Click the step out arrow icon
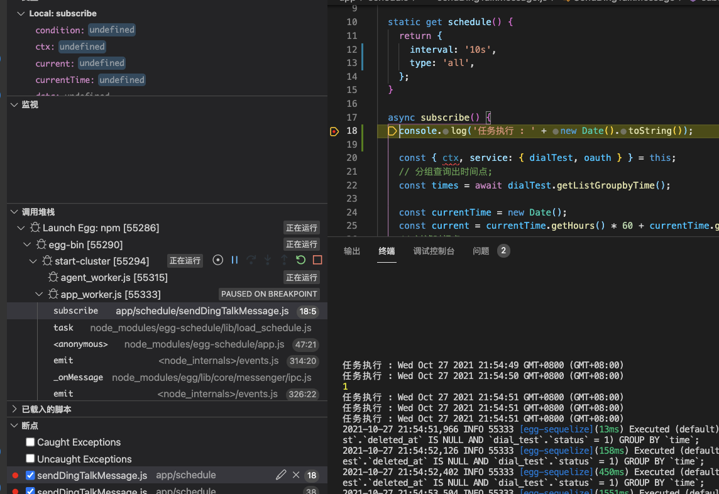 [x=284, y=260]
